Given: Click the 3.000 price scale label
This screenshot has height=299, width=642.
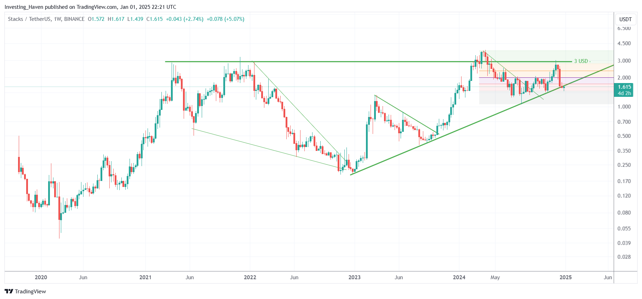Looking at the screenshot, I should [x=624, y=61].
